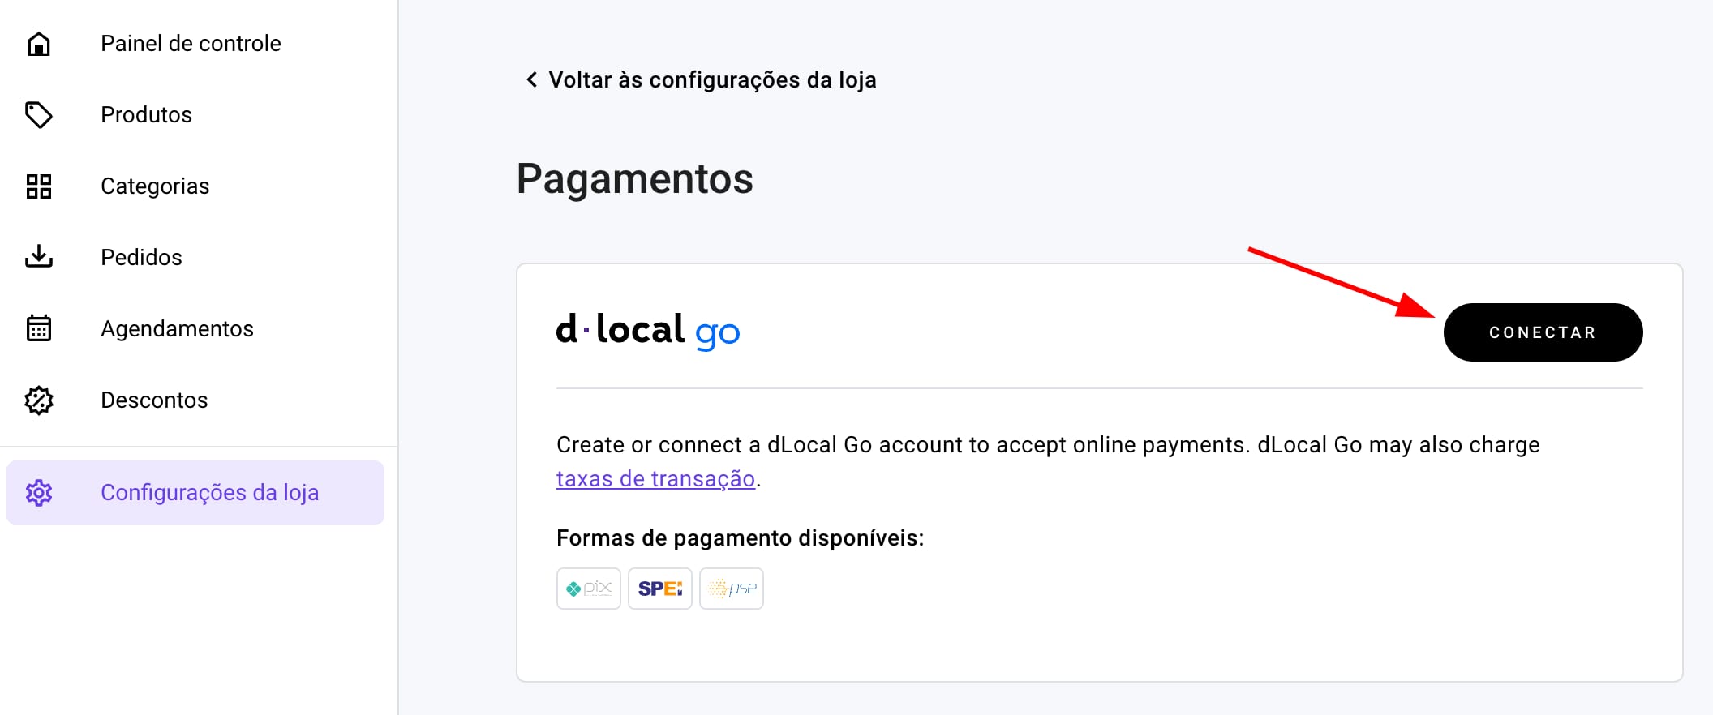Click the grid icon beside Categorias

click(x=39, y=186)
